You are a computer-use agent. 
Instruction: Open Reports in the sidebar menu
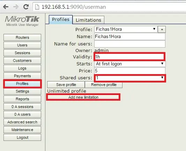coord(22,99)
